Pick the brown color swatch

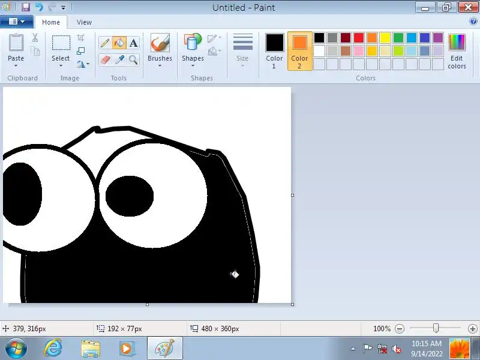pyautogui.click(x=346, y=51)
